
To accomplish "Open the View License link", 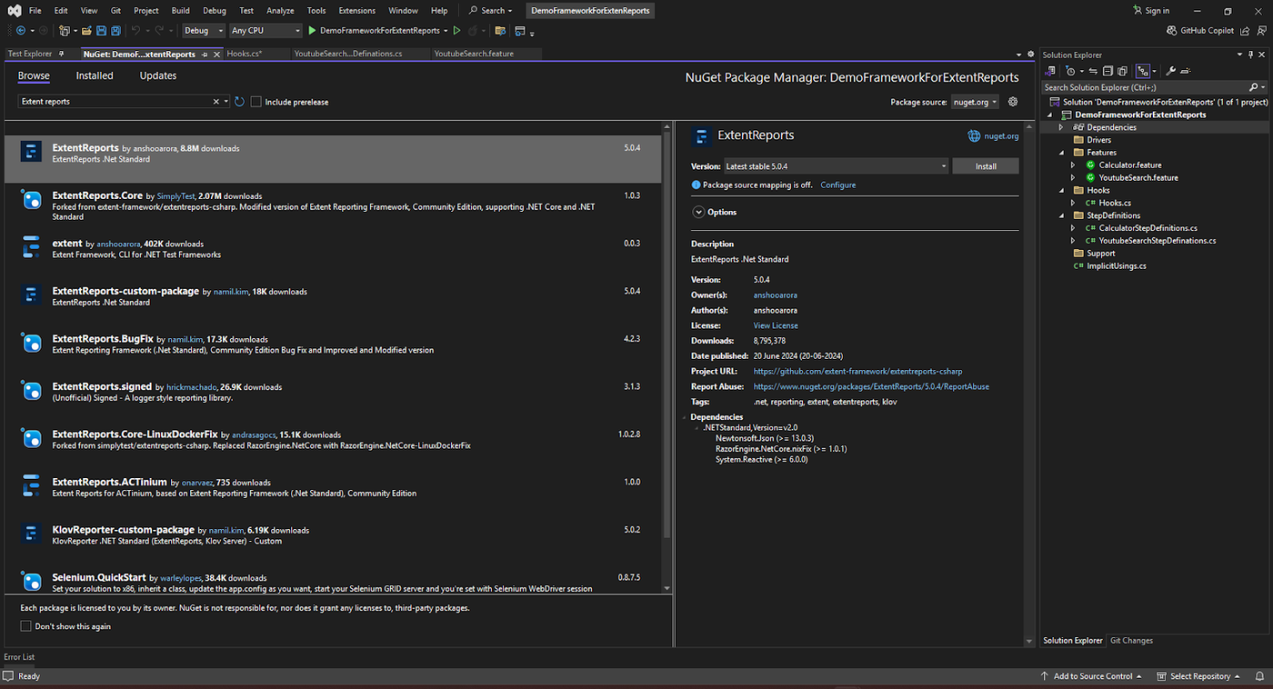I will pos(776,325).
